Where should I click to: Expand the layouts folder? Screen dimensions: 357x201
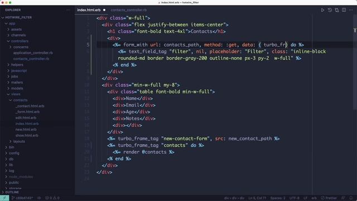[x=19, y=141]
